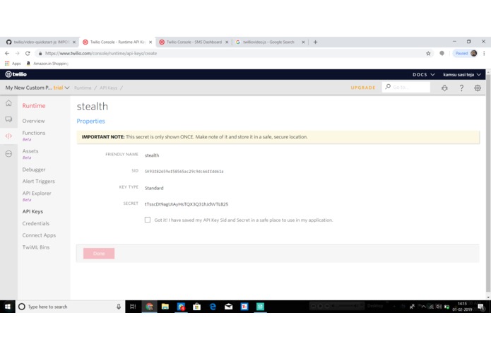Open Windows Start menu
491x349 pixels.
coord(8,307)
